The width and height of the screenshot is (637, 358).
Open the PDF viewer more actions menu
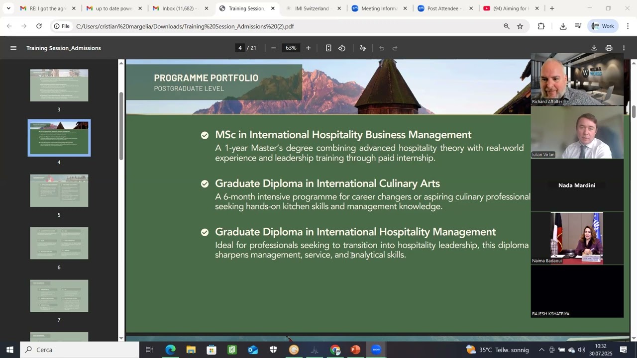pyautogui.click(x=624, y=48)
